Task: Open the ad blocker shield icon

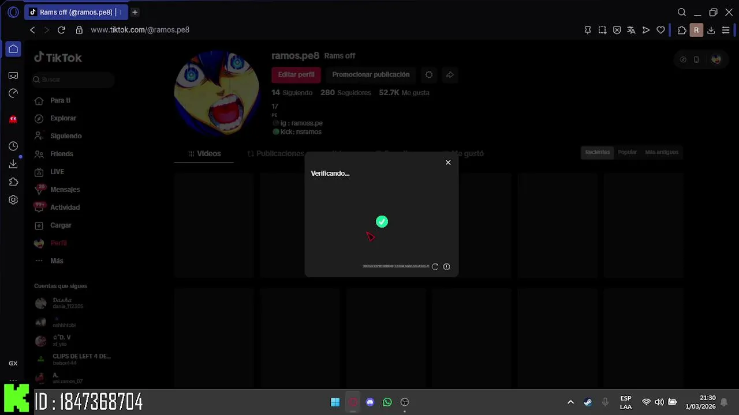Action: (x=617, y=30)
